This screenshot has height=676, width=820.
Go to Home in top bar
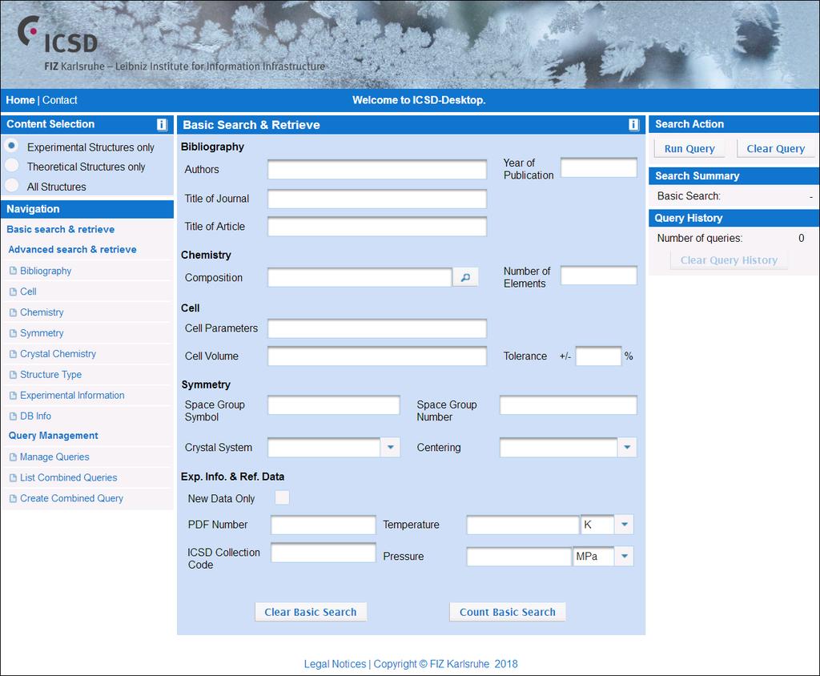point(20,100)
